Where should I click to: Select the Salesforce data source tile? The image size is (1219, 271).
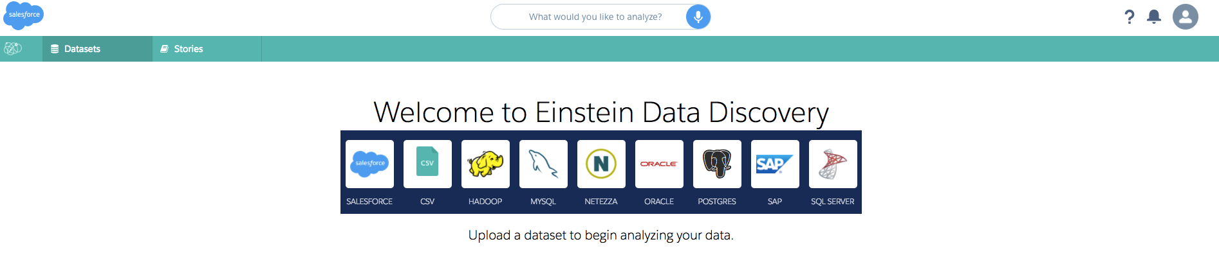pyautogui.click(x=369, y=164)
